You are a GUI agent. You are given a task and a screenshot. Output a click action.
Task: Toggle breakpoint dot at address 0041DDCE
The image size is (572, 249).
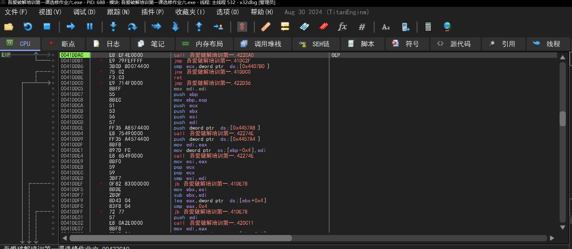(x=53, y=128)
